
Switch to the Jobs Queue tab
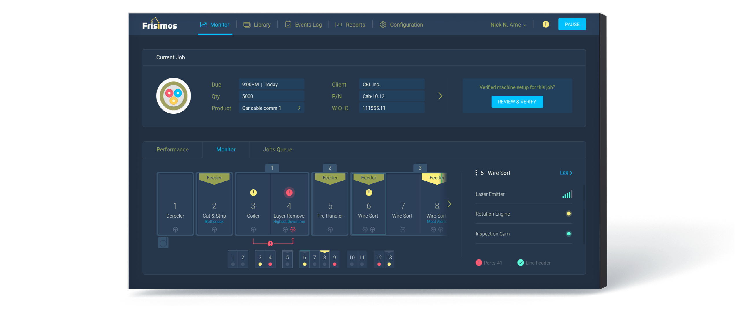[x=277, y=149]
